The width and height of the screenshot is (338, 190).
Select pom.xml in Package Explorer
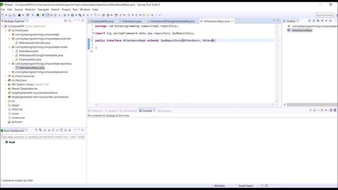click(x=17, y=122)
